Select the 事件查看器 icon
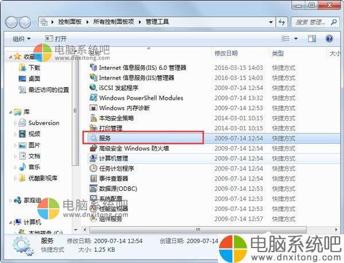This screenshot has height=263, width=344. click(x=94, y=179)
